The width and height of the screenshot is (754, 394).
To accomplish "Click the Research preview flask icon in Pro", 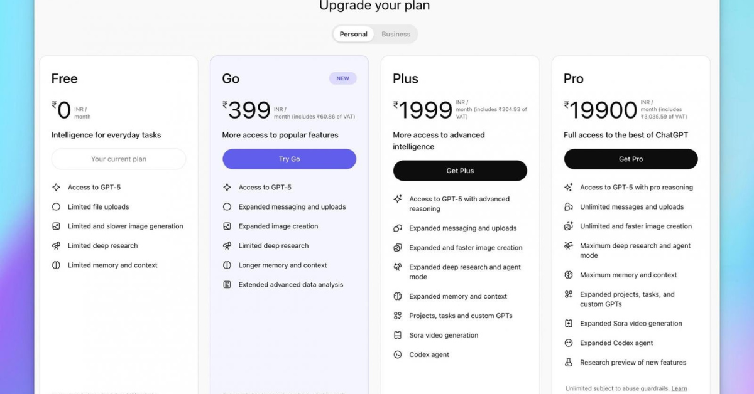I will 569,363.
